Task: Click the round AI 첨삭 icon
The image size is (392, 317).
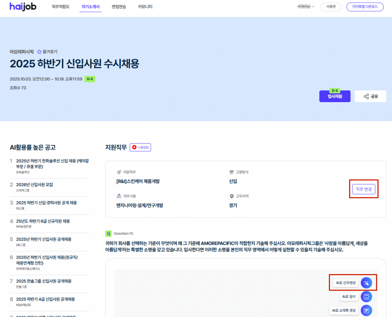Action: pos(366,297)
